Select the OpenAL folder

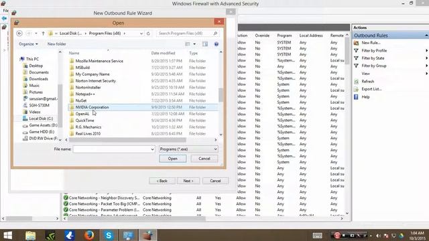pos(82,114)
